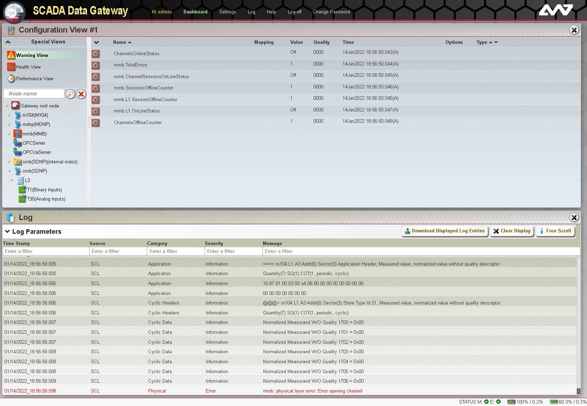Collapse the Special Views panel
This screenshot has width=587, height=406.
point(8,42)
